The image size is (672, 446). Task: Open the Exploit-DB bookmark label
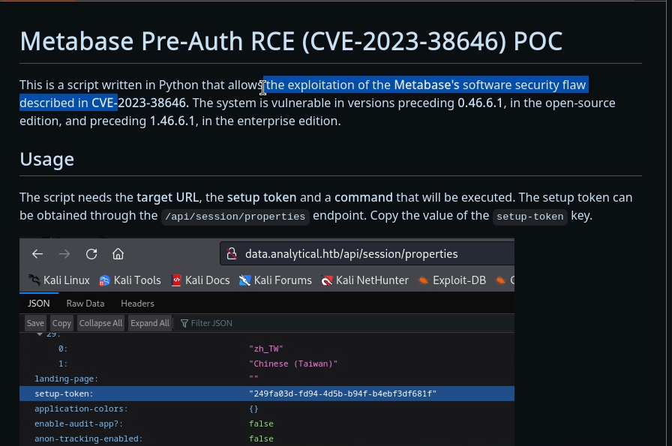pyautogui.click(x=460, y=280)
